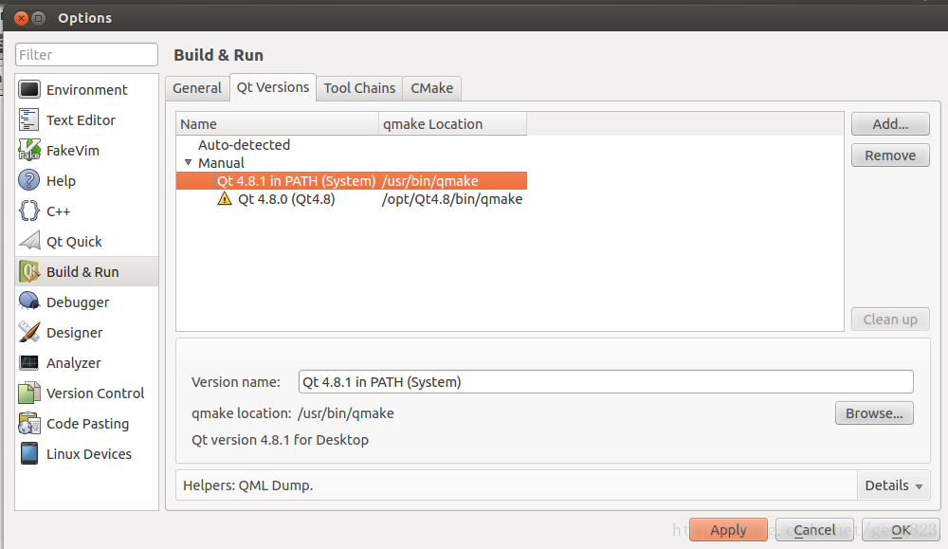
Task: Open the Analyzer monitor icon
Action: pos(29,363)
